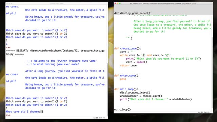Click the print("What cave did I choose: ") line

156,99
